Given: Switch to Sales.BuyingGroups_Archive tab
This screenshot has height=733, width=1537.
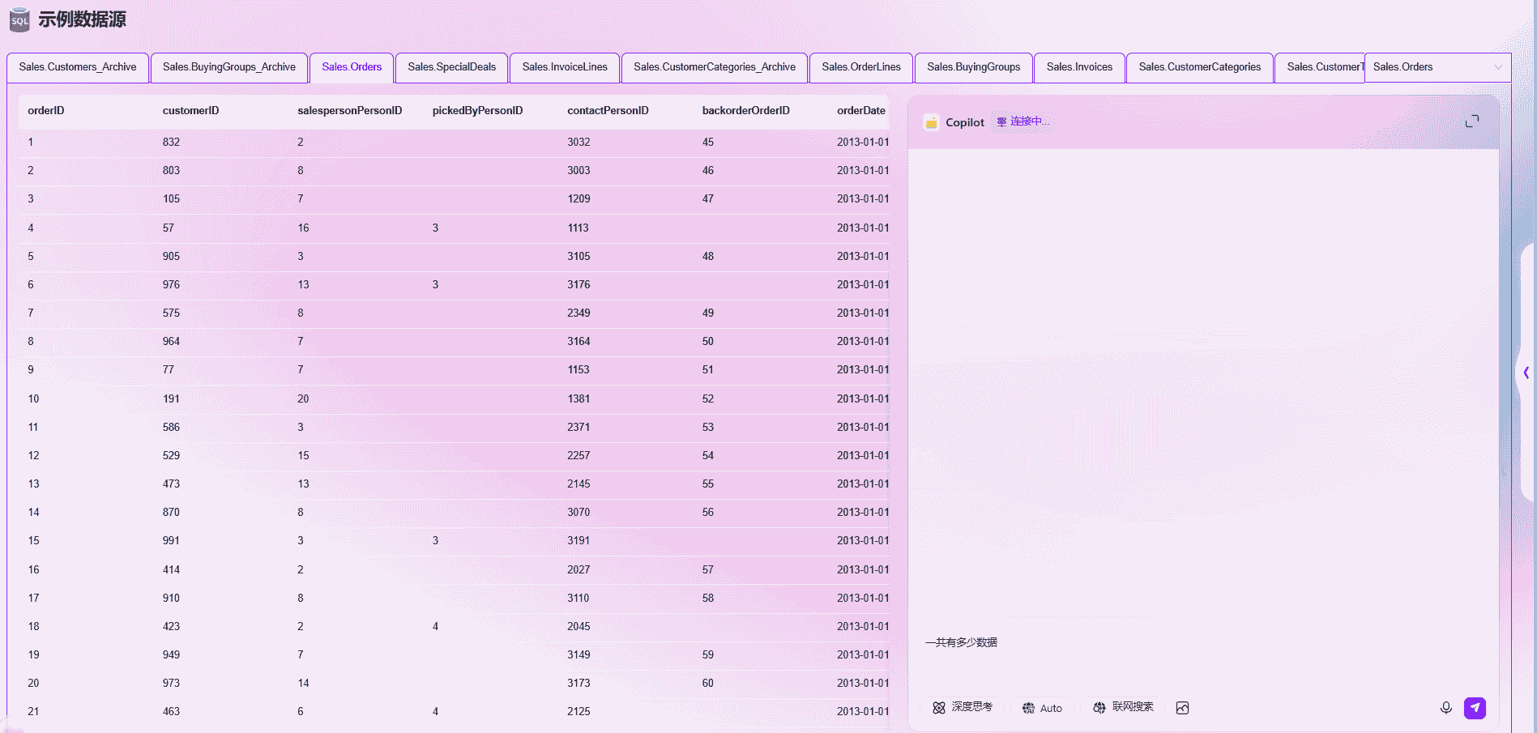Looking at the screenshot, I should pyautogui.click(x=229, y=67).
